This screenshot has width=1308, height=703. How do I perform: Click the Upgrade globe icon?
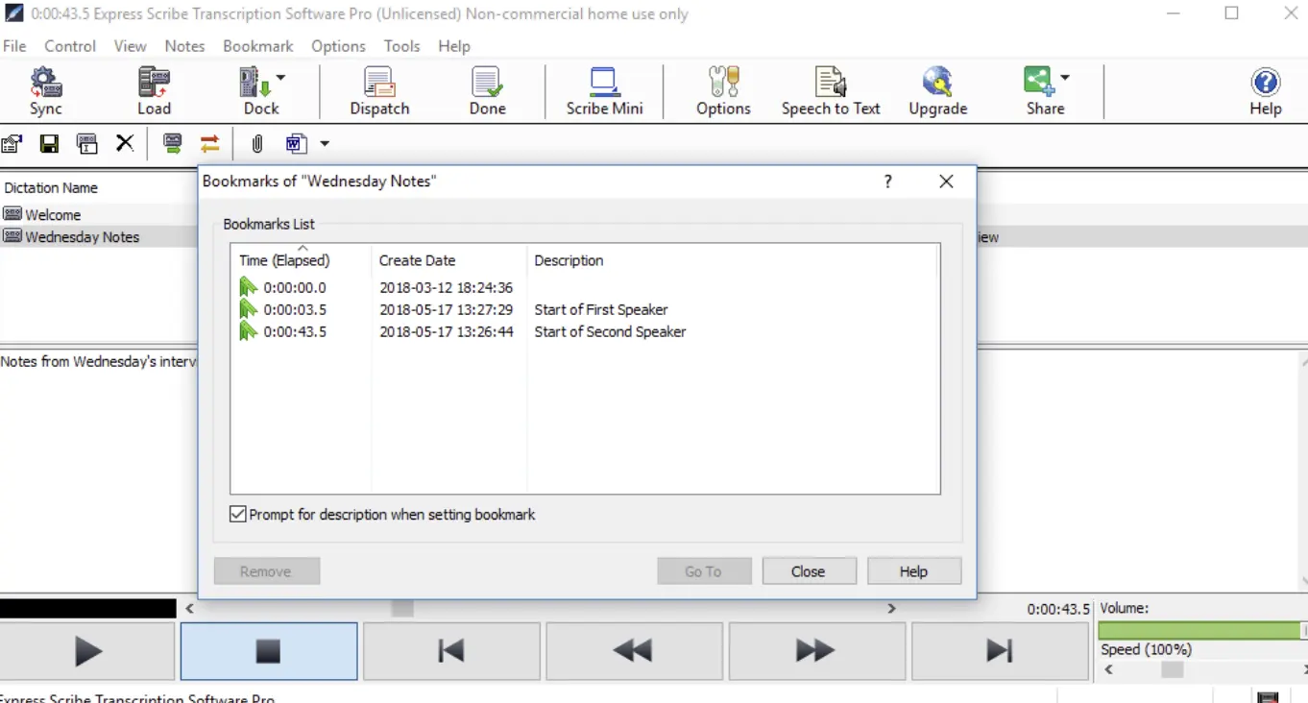click(x=937, y=91)
